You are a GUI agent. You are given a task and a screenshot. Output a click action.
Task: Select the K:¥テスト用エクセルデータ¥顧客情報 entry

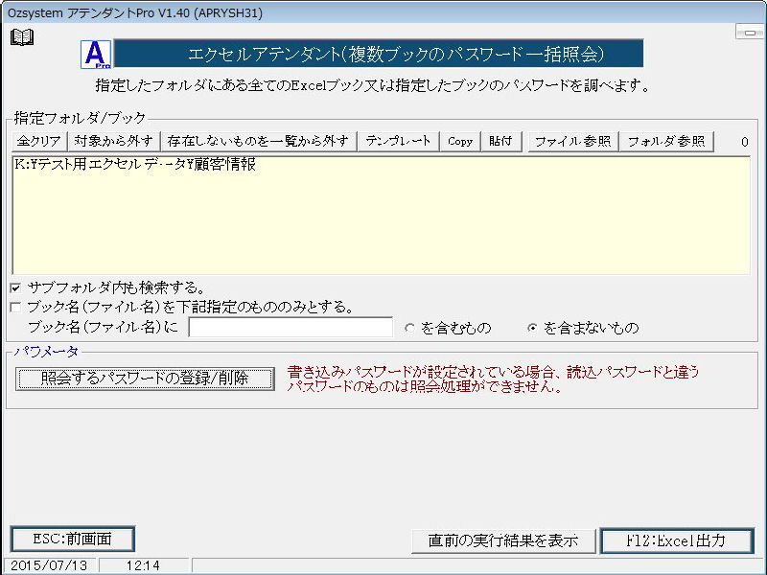[135, 165]
